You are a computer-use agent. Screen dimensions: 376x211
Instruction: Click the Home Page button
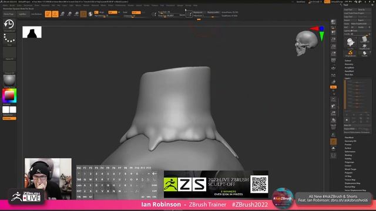point(9,14)
